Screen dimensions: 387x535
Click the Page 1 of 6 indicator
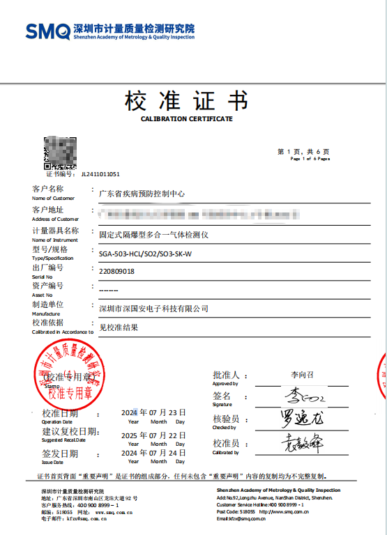(x=310, y=159)
